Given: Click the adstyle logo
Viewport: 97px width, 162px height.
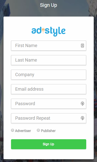Looking at the screenshot, I should click(49, 31).
